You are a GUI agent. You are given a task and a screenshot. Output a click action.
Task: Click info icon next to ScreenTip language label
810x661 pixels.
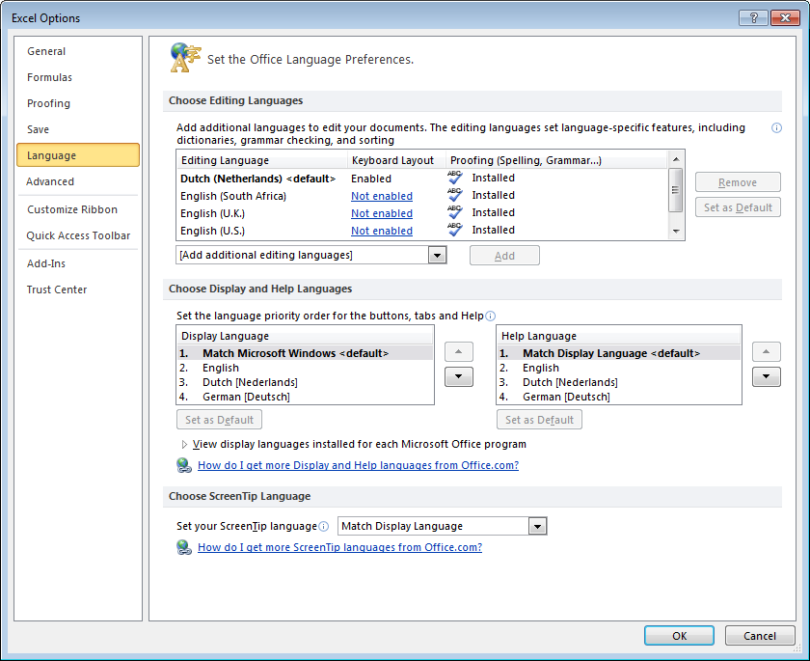[324, 526]
